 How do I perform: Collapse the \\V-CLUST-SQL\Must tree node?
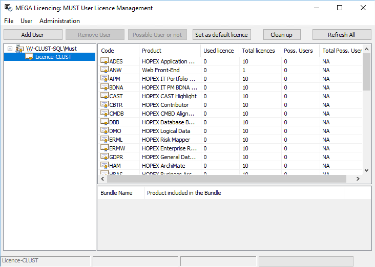click(x=10, y=49)
